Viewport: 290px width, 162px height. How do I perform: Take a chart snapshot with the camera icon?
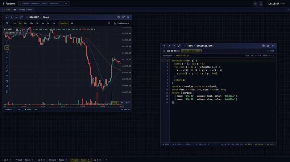tap(109, 24)
